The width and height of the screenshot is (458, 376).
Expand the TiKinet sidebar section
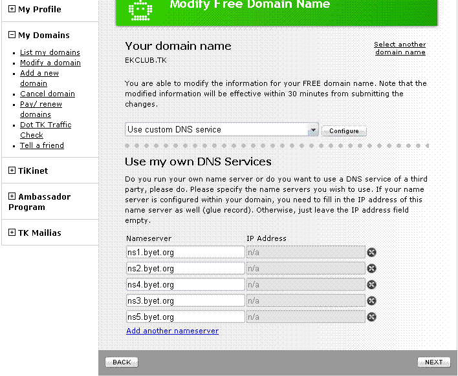coord(12,171)
